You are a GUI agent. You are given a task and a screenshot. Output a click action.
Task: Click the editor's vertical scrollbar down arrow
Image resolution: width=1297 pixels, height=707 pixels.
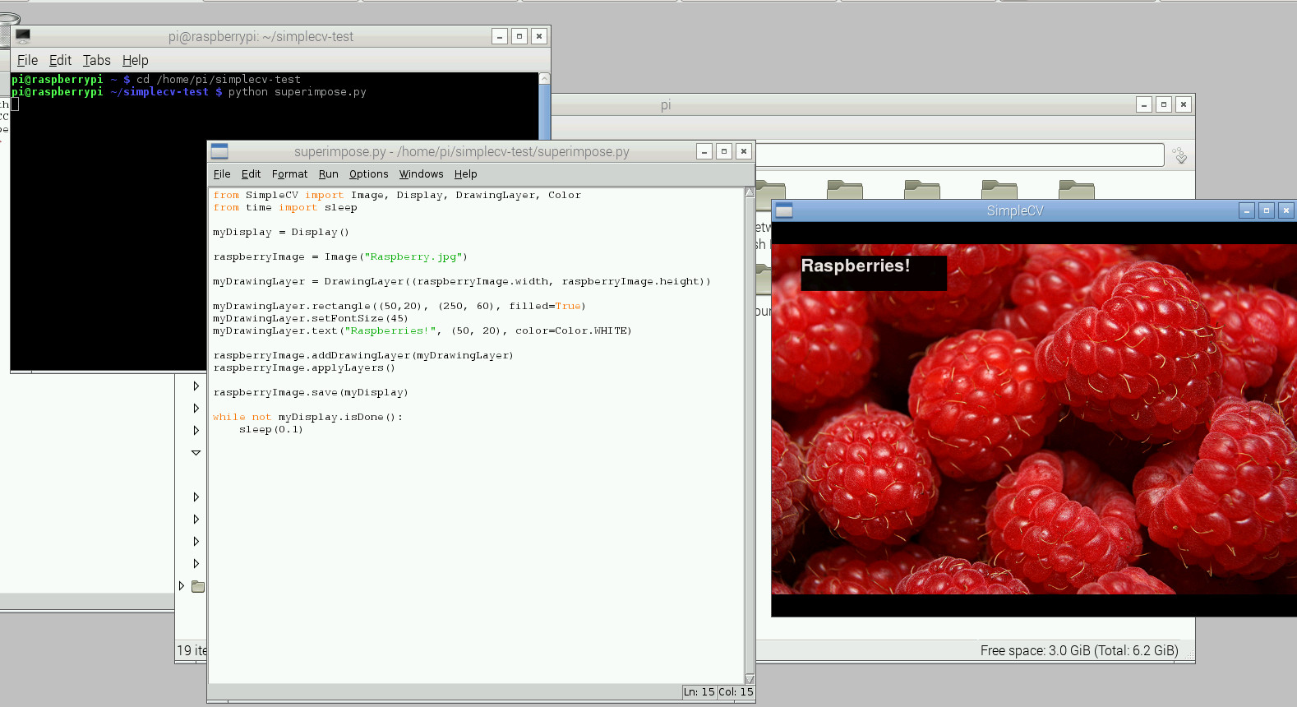pyautogui.click(x=750, y=678)
